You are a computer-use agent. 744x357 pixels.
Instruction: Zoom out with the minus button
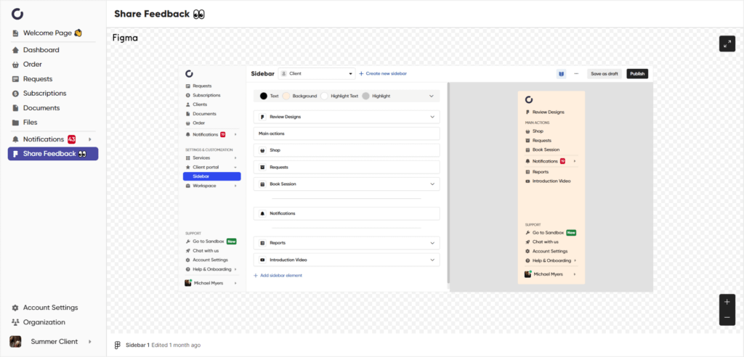pos(727,317)
